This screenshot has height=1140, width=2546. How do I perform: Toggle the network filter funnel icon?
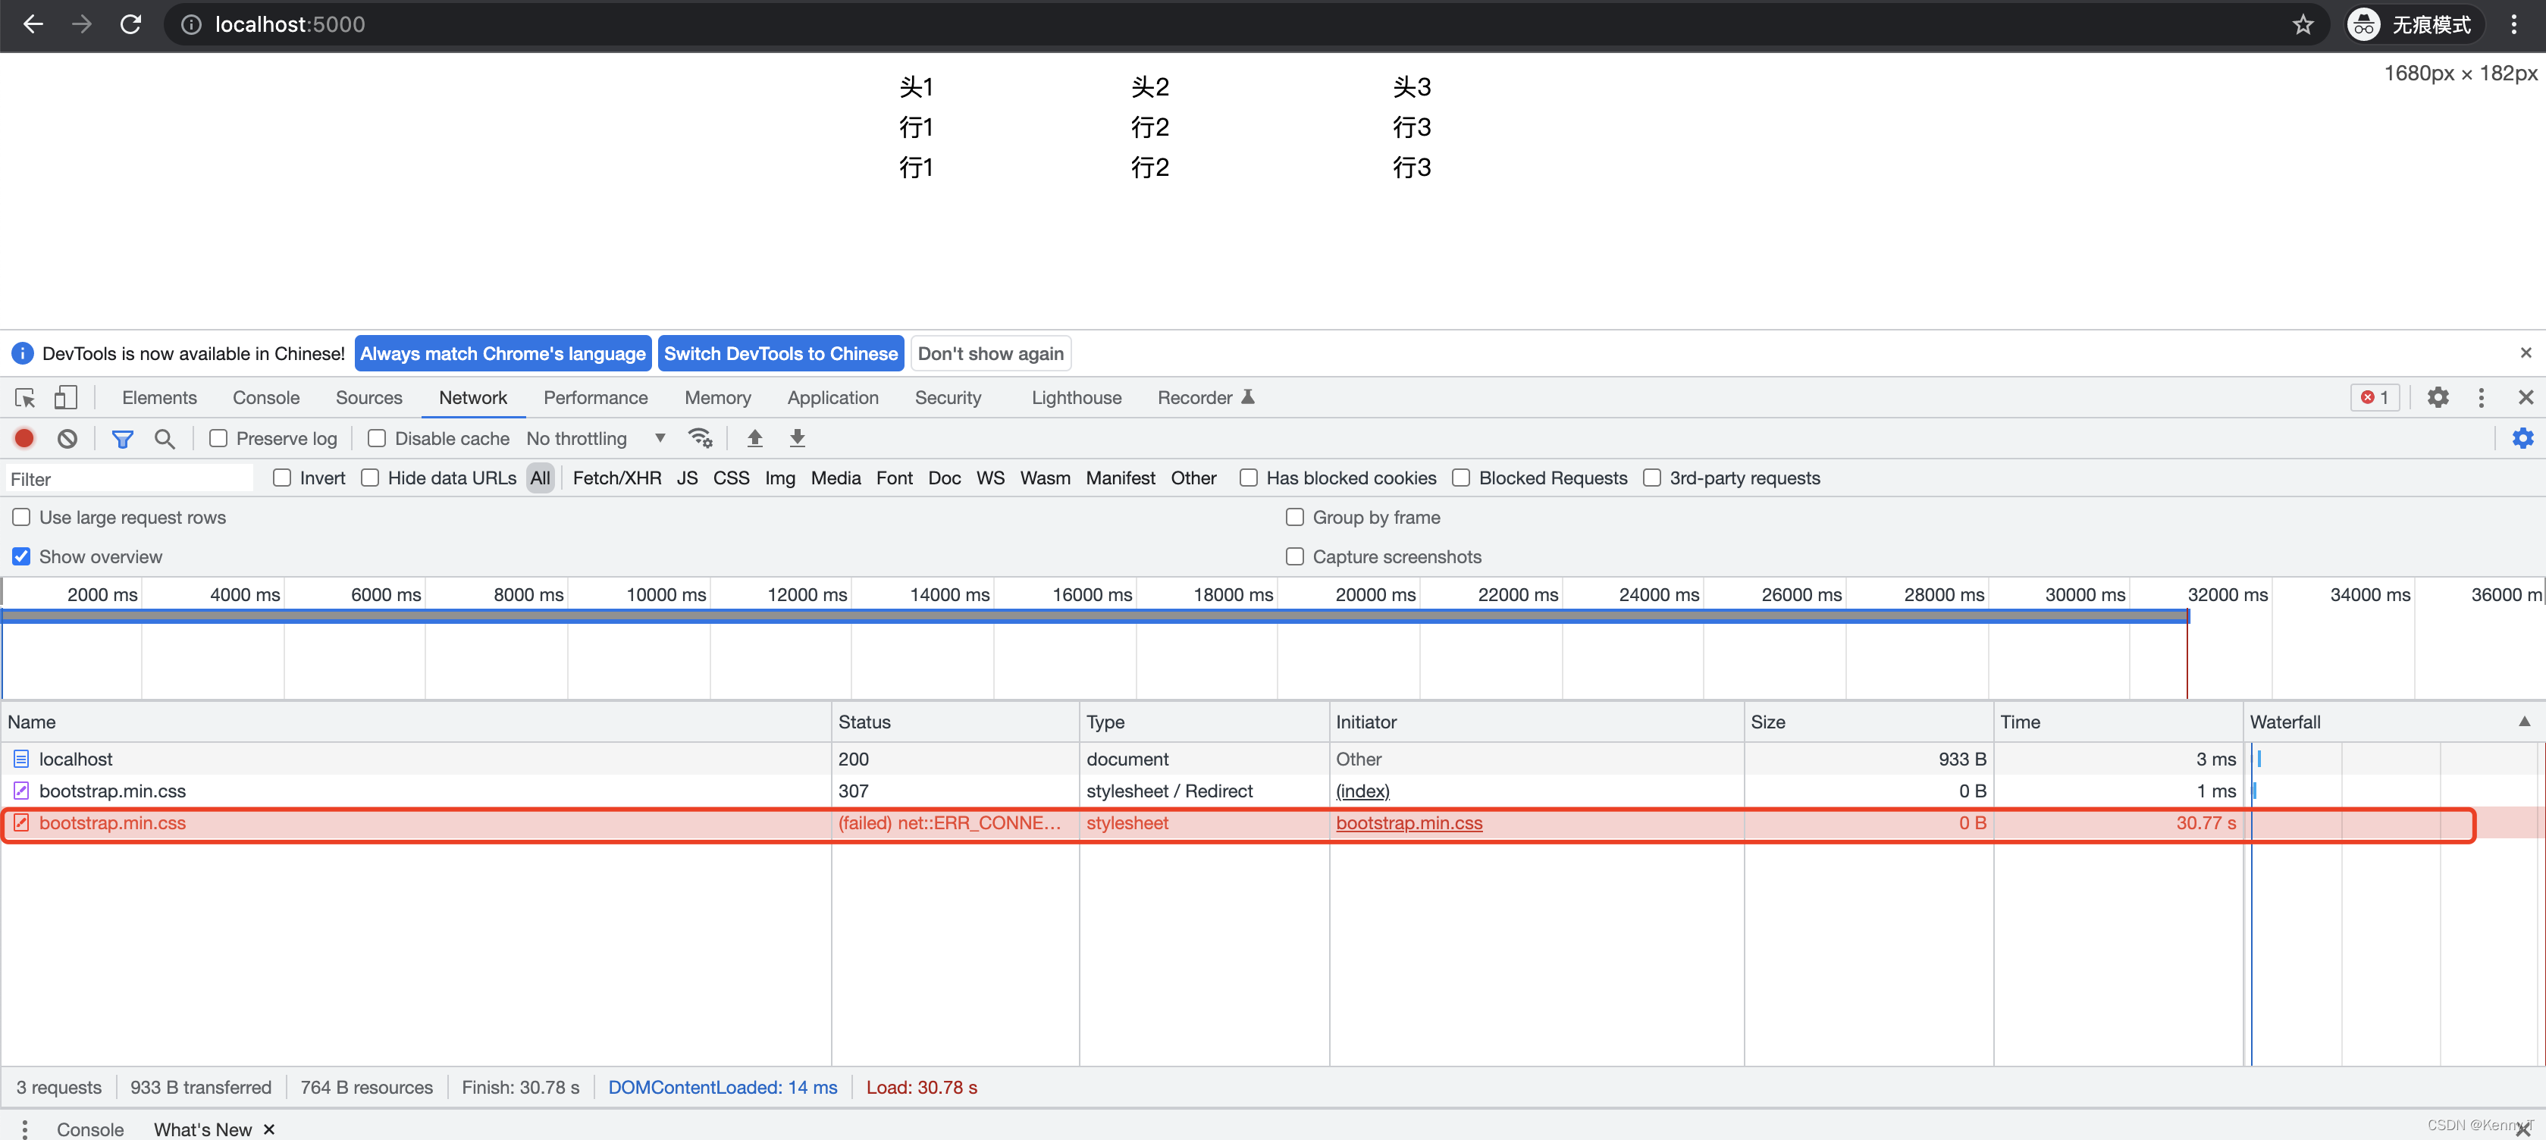click(x=123, y=437)
